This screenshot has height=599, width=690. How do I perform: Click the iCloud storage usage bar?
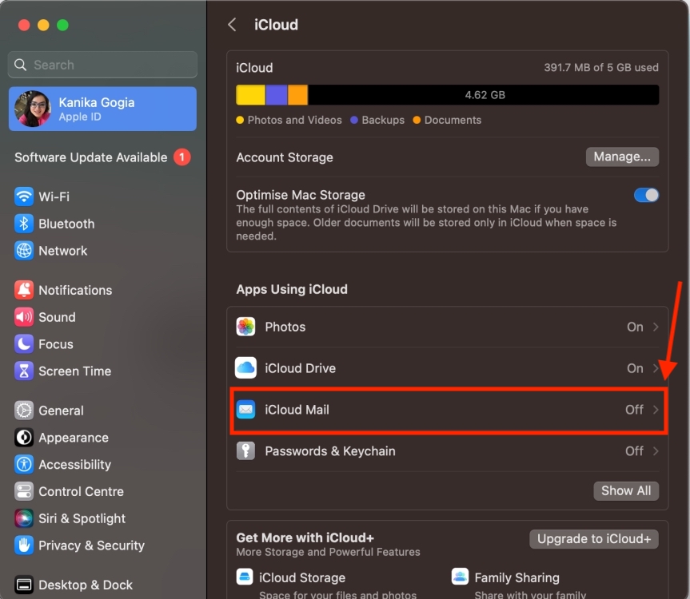point(448,94)
